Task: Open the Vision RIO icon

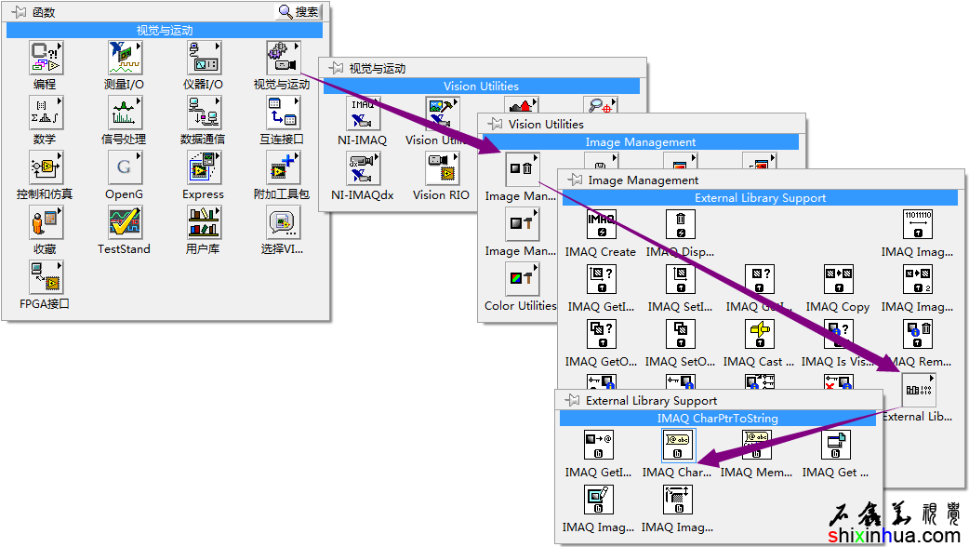Action: click(x=441, y=169)
